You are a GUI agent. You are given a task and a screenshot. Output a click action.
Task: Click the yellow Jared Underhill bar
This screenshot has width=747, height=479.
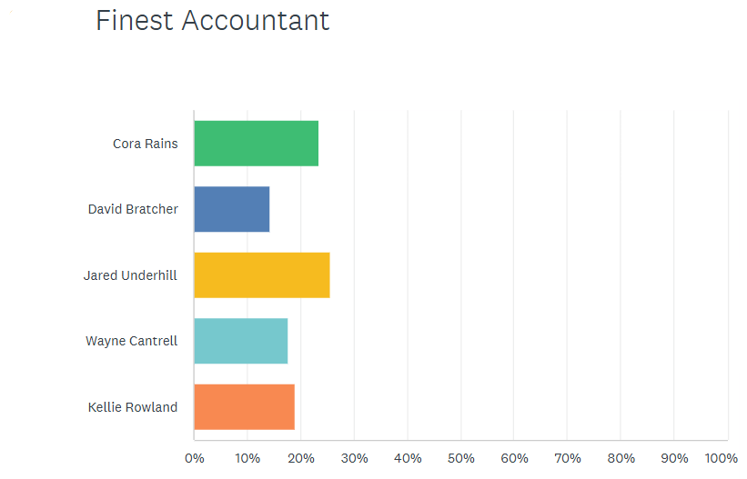261,275
